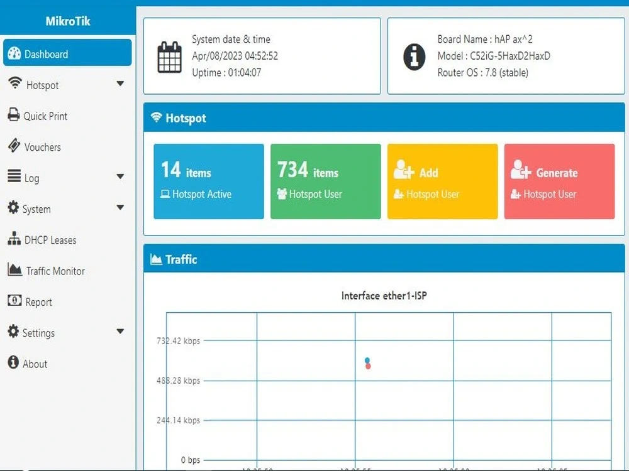Screen dimensions: 629x471
Task: Click the Traffic Monitor chart icon
Action: [x=15, y=269]
